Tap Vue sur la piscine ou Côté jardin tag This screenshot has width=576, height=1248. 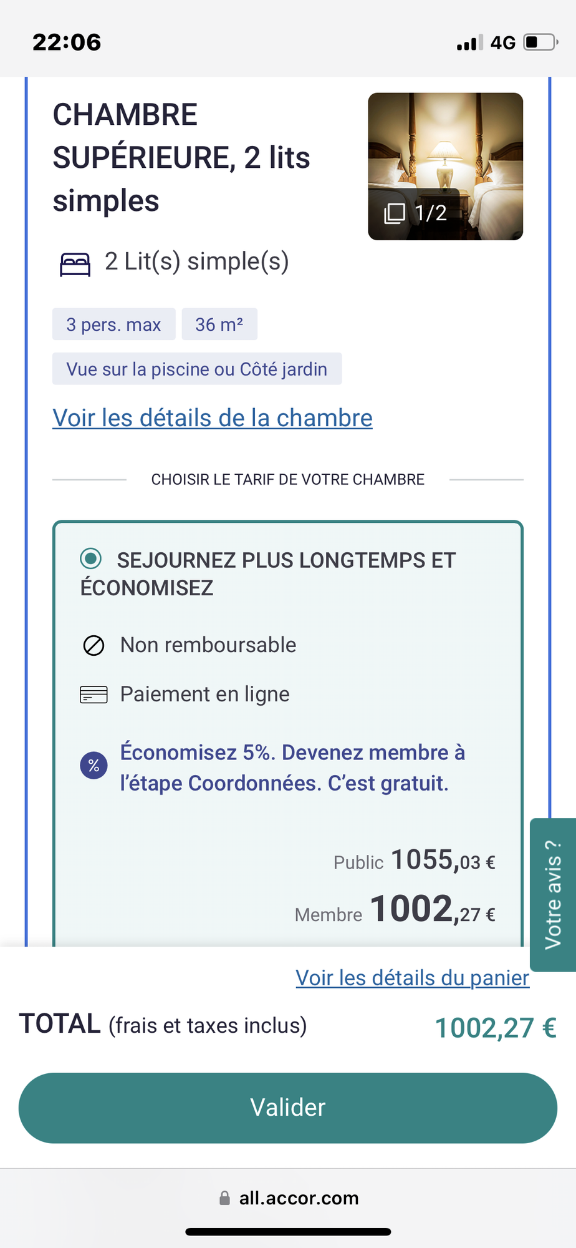[x=197, y=369]
